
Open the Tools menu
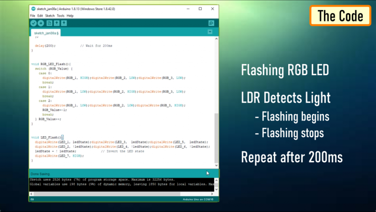61,16
